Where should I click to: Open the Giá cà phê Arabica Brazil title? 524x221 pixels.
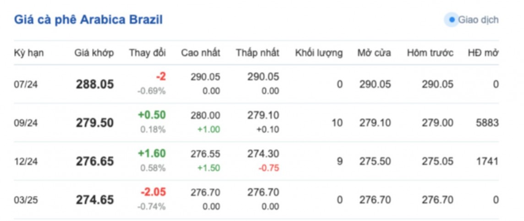pyautogui.click(x=88, y=20)
